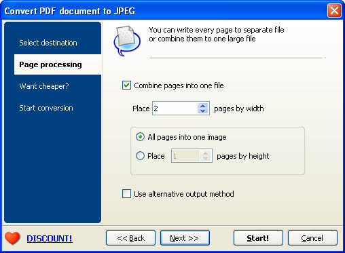Image resolution: width=345 pixels, height=253 pixels.
Task: Click 'pages by width' label
Action: tap(239, 109)
